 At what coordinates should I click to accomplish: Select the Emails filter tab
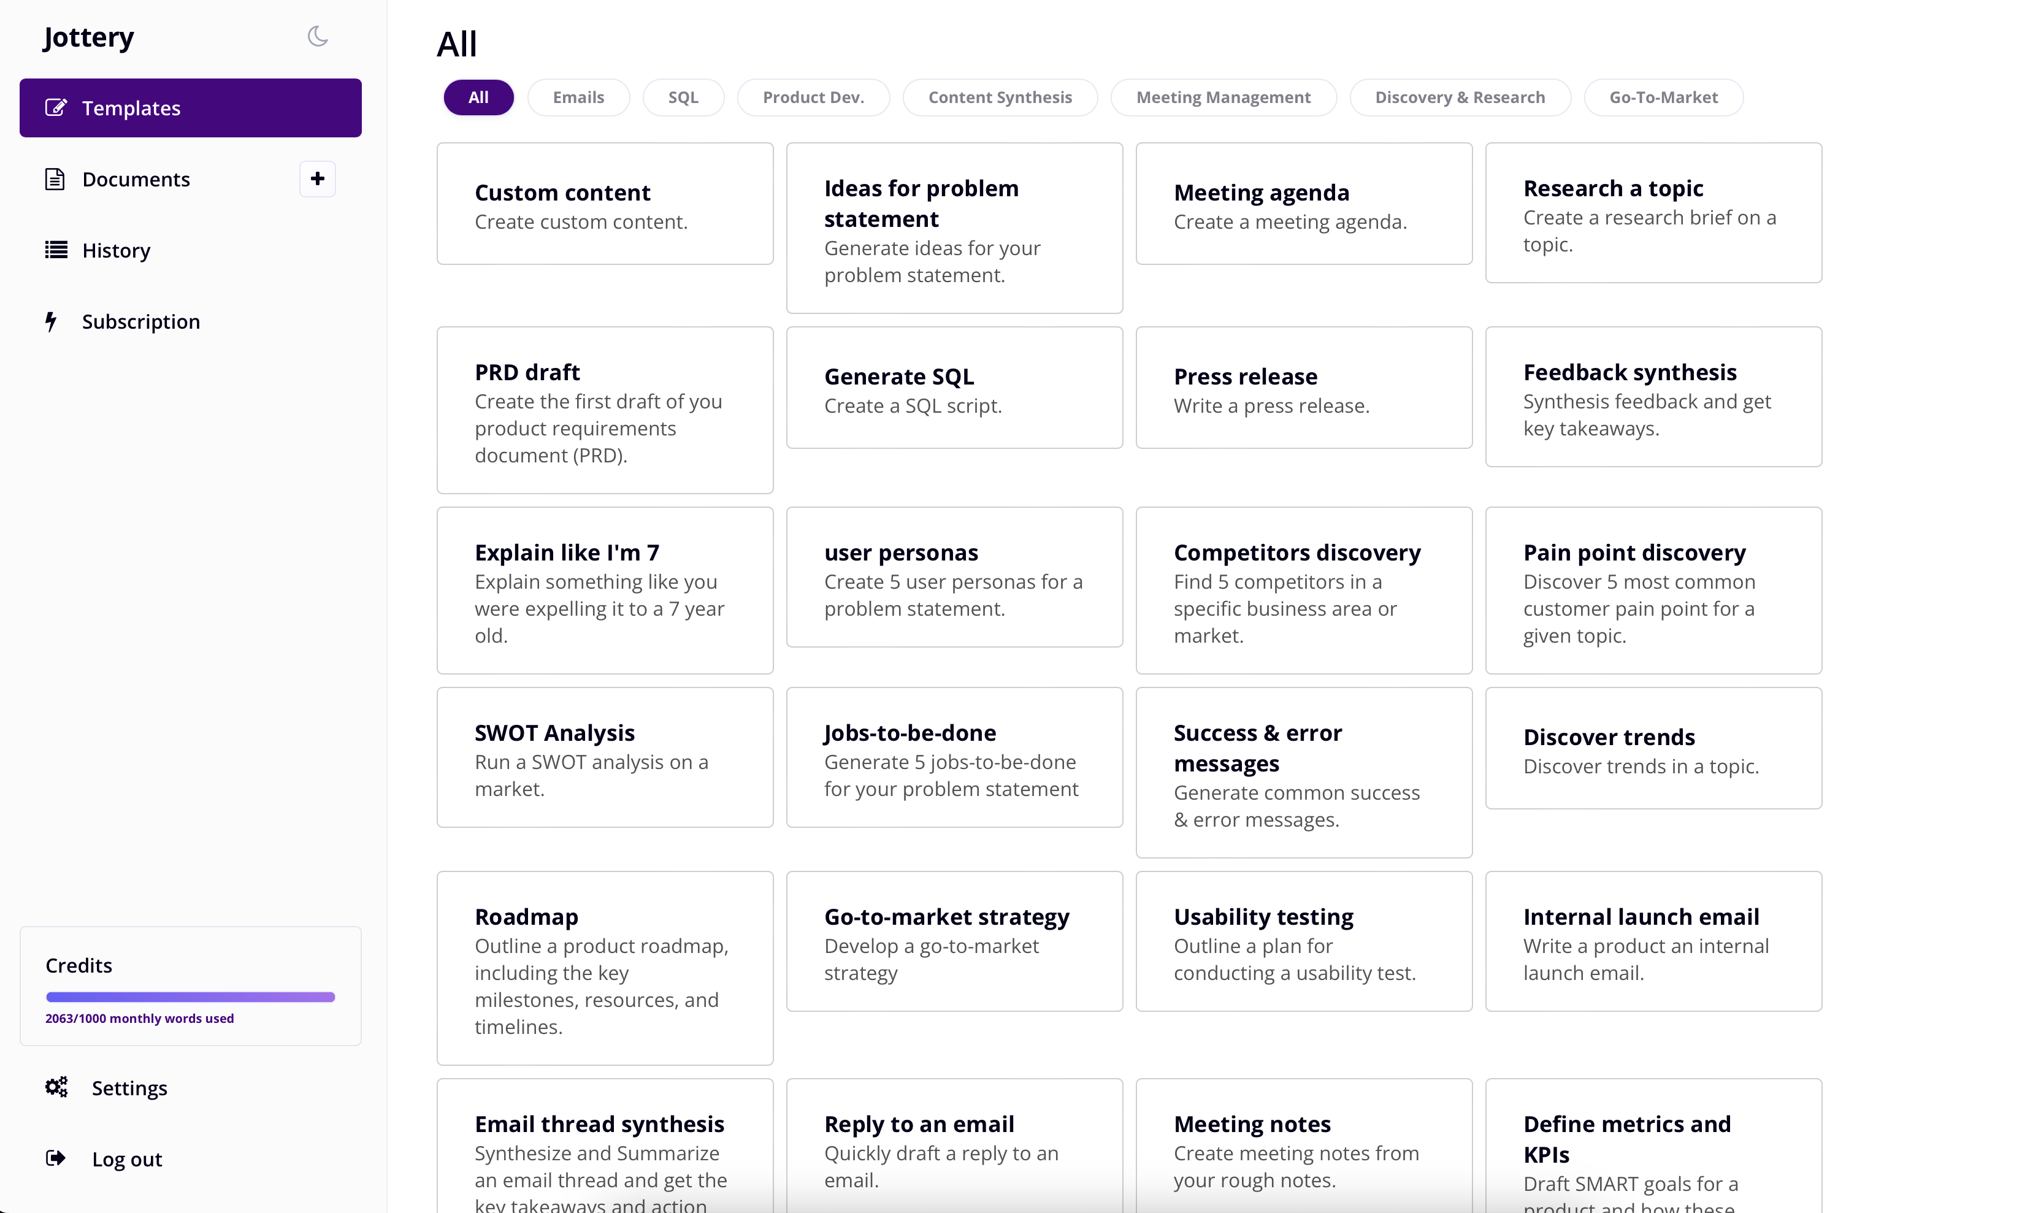pos(578,98)
